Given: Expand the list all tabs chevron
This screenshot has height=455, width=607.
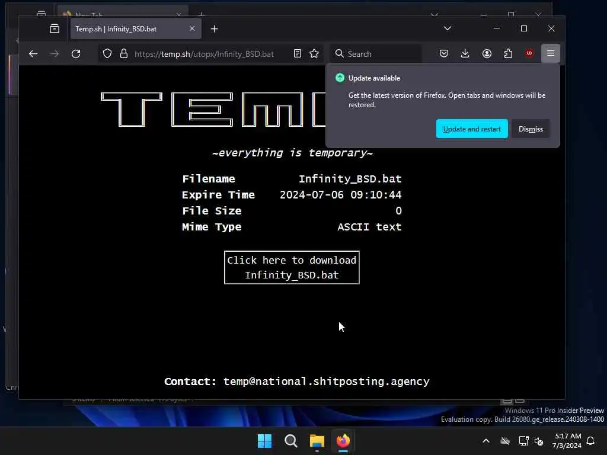Looking at the screenshot, I should pyautogui.click(x=448, y=28).
